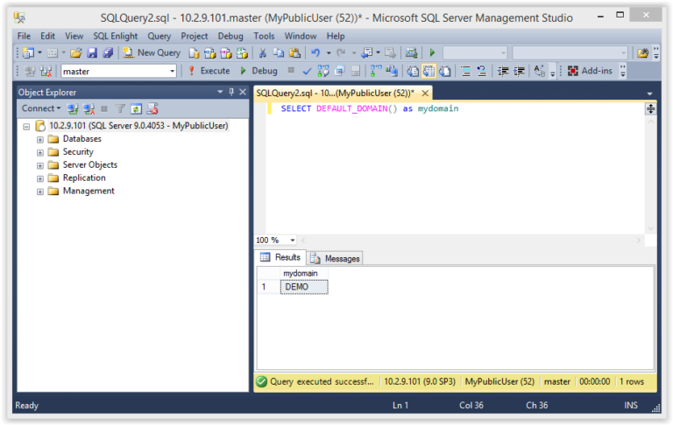The height and width of the screenshot is (425, 673).
Task: Click the New Query button
Action: tap(152, 52)
